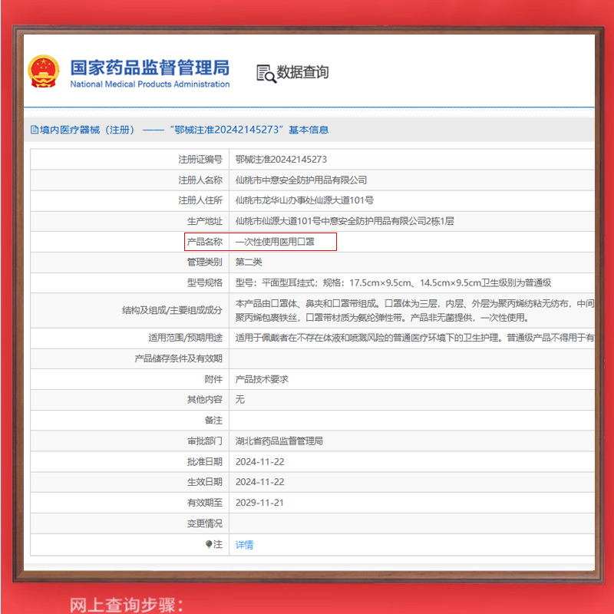Select the 平面型耳挂式 specification value
The width and height of the screenshot is (614, 614).
coord(393,282)
